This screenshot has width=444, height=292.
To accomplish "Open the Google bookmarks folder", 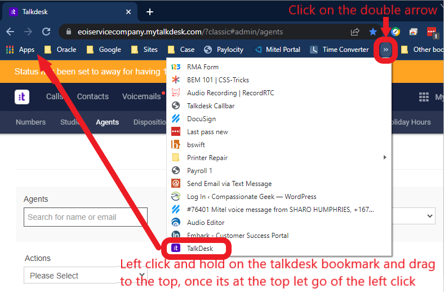I will 104,50.
